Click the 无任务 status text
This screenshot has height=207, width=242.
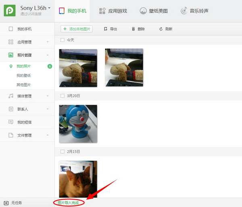pos(17,203)
